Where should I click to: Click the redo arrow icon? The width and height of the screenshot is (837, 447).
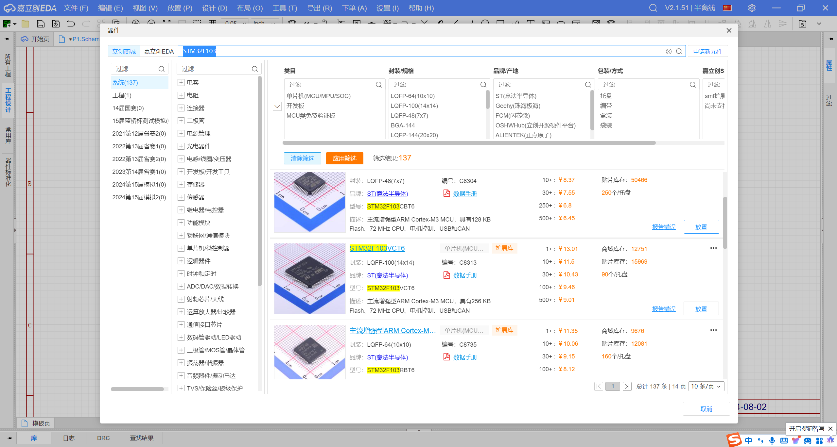(86, 24)
